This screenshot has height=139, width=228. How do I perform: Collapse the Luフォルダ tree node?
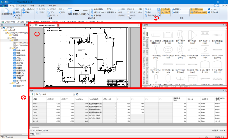pos(4,30)
